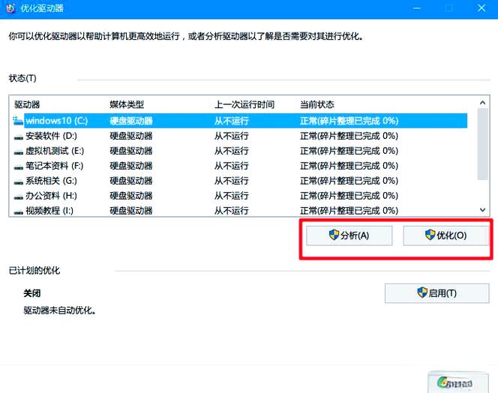Viewport: 498px width, 393px height.
Task: Select the windows10 (C:) row name
Action: click(x=56, y=121)
